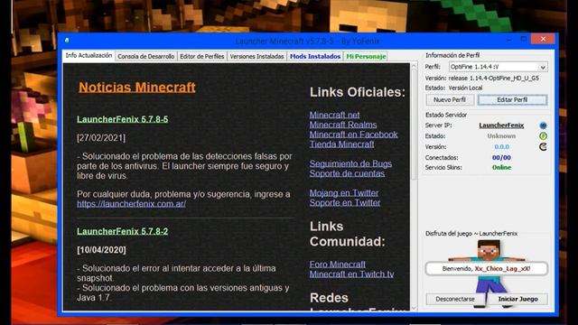This screenshot has width=578, height=325.
Task: Click the refresh icon beside Versión 0.0.0
Action: 543,146
